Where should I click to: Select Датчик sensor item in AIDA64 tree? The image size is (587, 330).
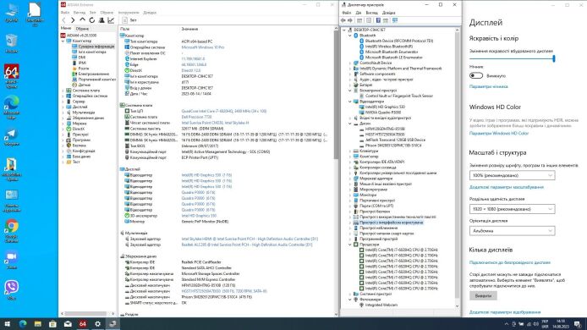click(x=85, y=85)
